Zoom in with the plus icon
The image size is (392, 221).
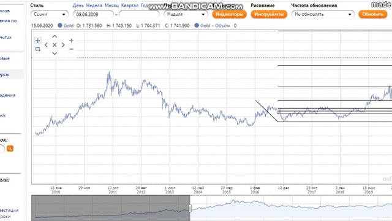coord(71,41)
